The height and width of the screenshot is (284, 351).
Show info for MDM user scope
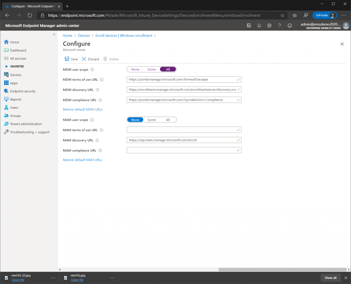tap(92, 69)
